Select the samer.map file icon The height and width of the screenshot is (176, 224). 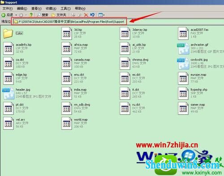[x=183, y=108]
